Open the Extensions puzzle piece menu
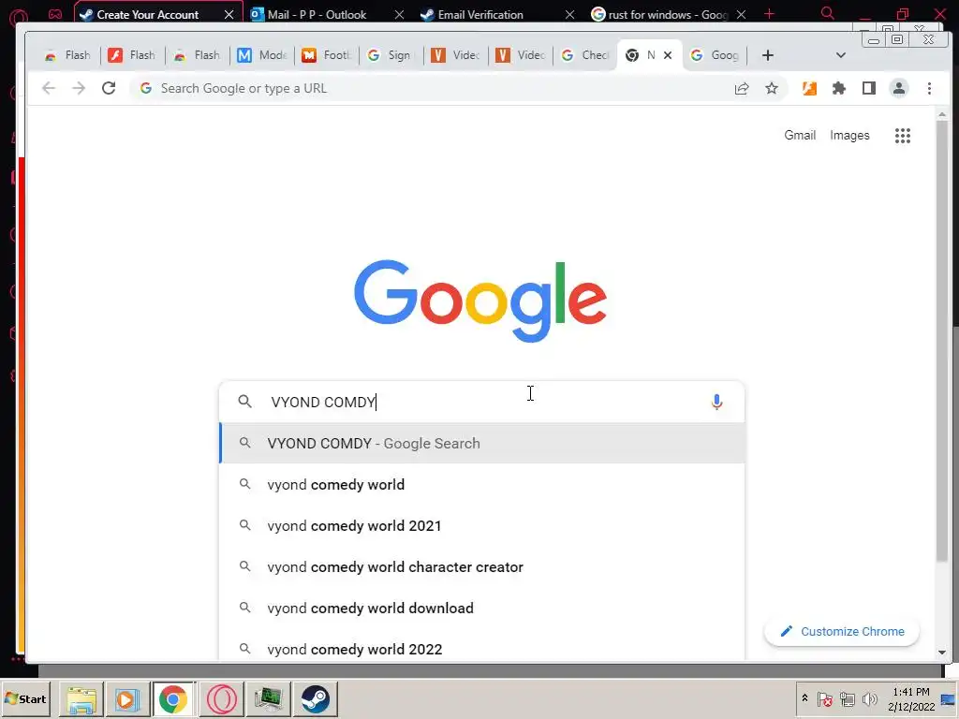 tap(838, 88)
